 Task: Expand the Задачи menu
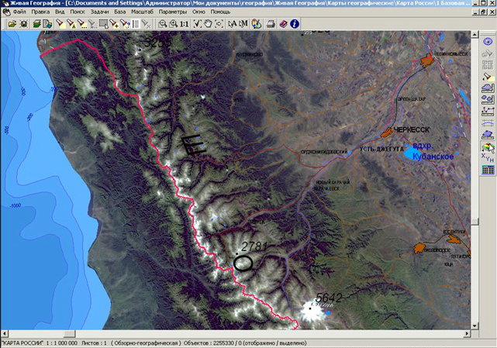coord(99,13)
